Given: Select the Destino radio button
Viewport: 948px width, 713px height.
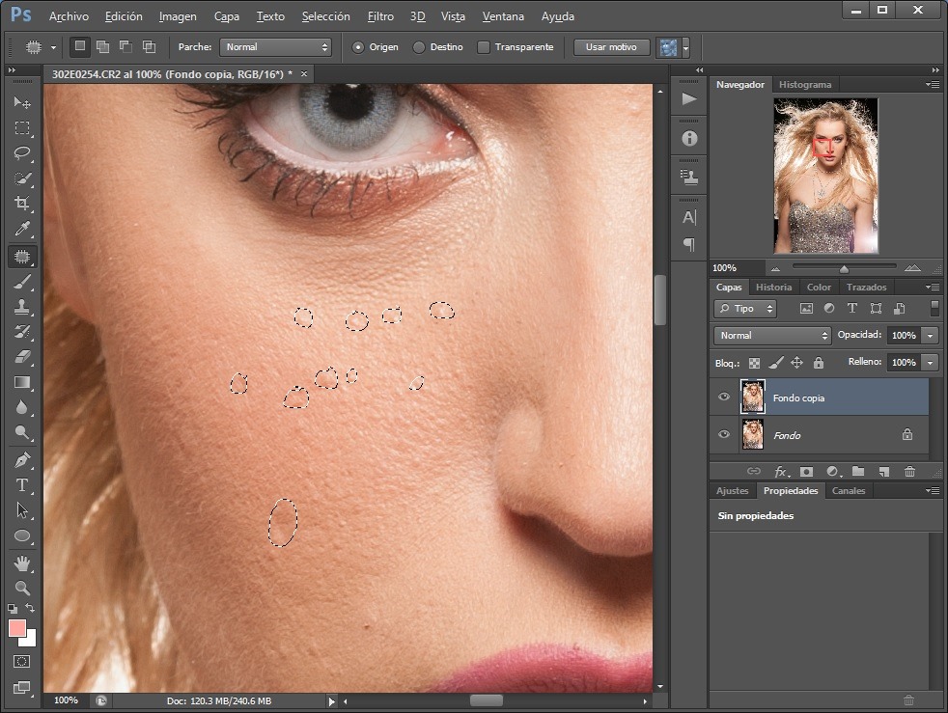Looking at the screenshot, I should click(x=419, y=47).
